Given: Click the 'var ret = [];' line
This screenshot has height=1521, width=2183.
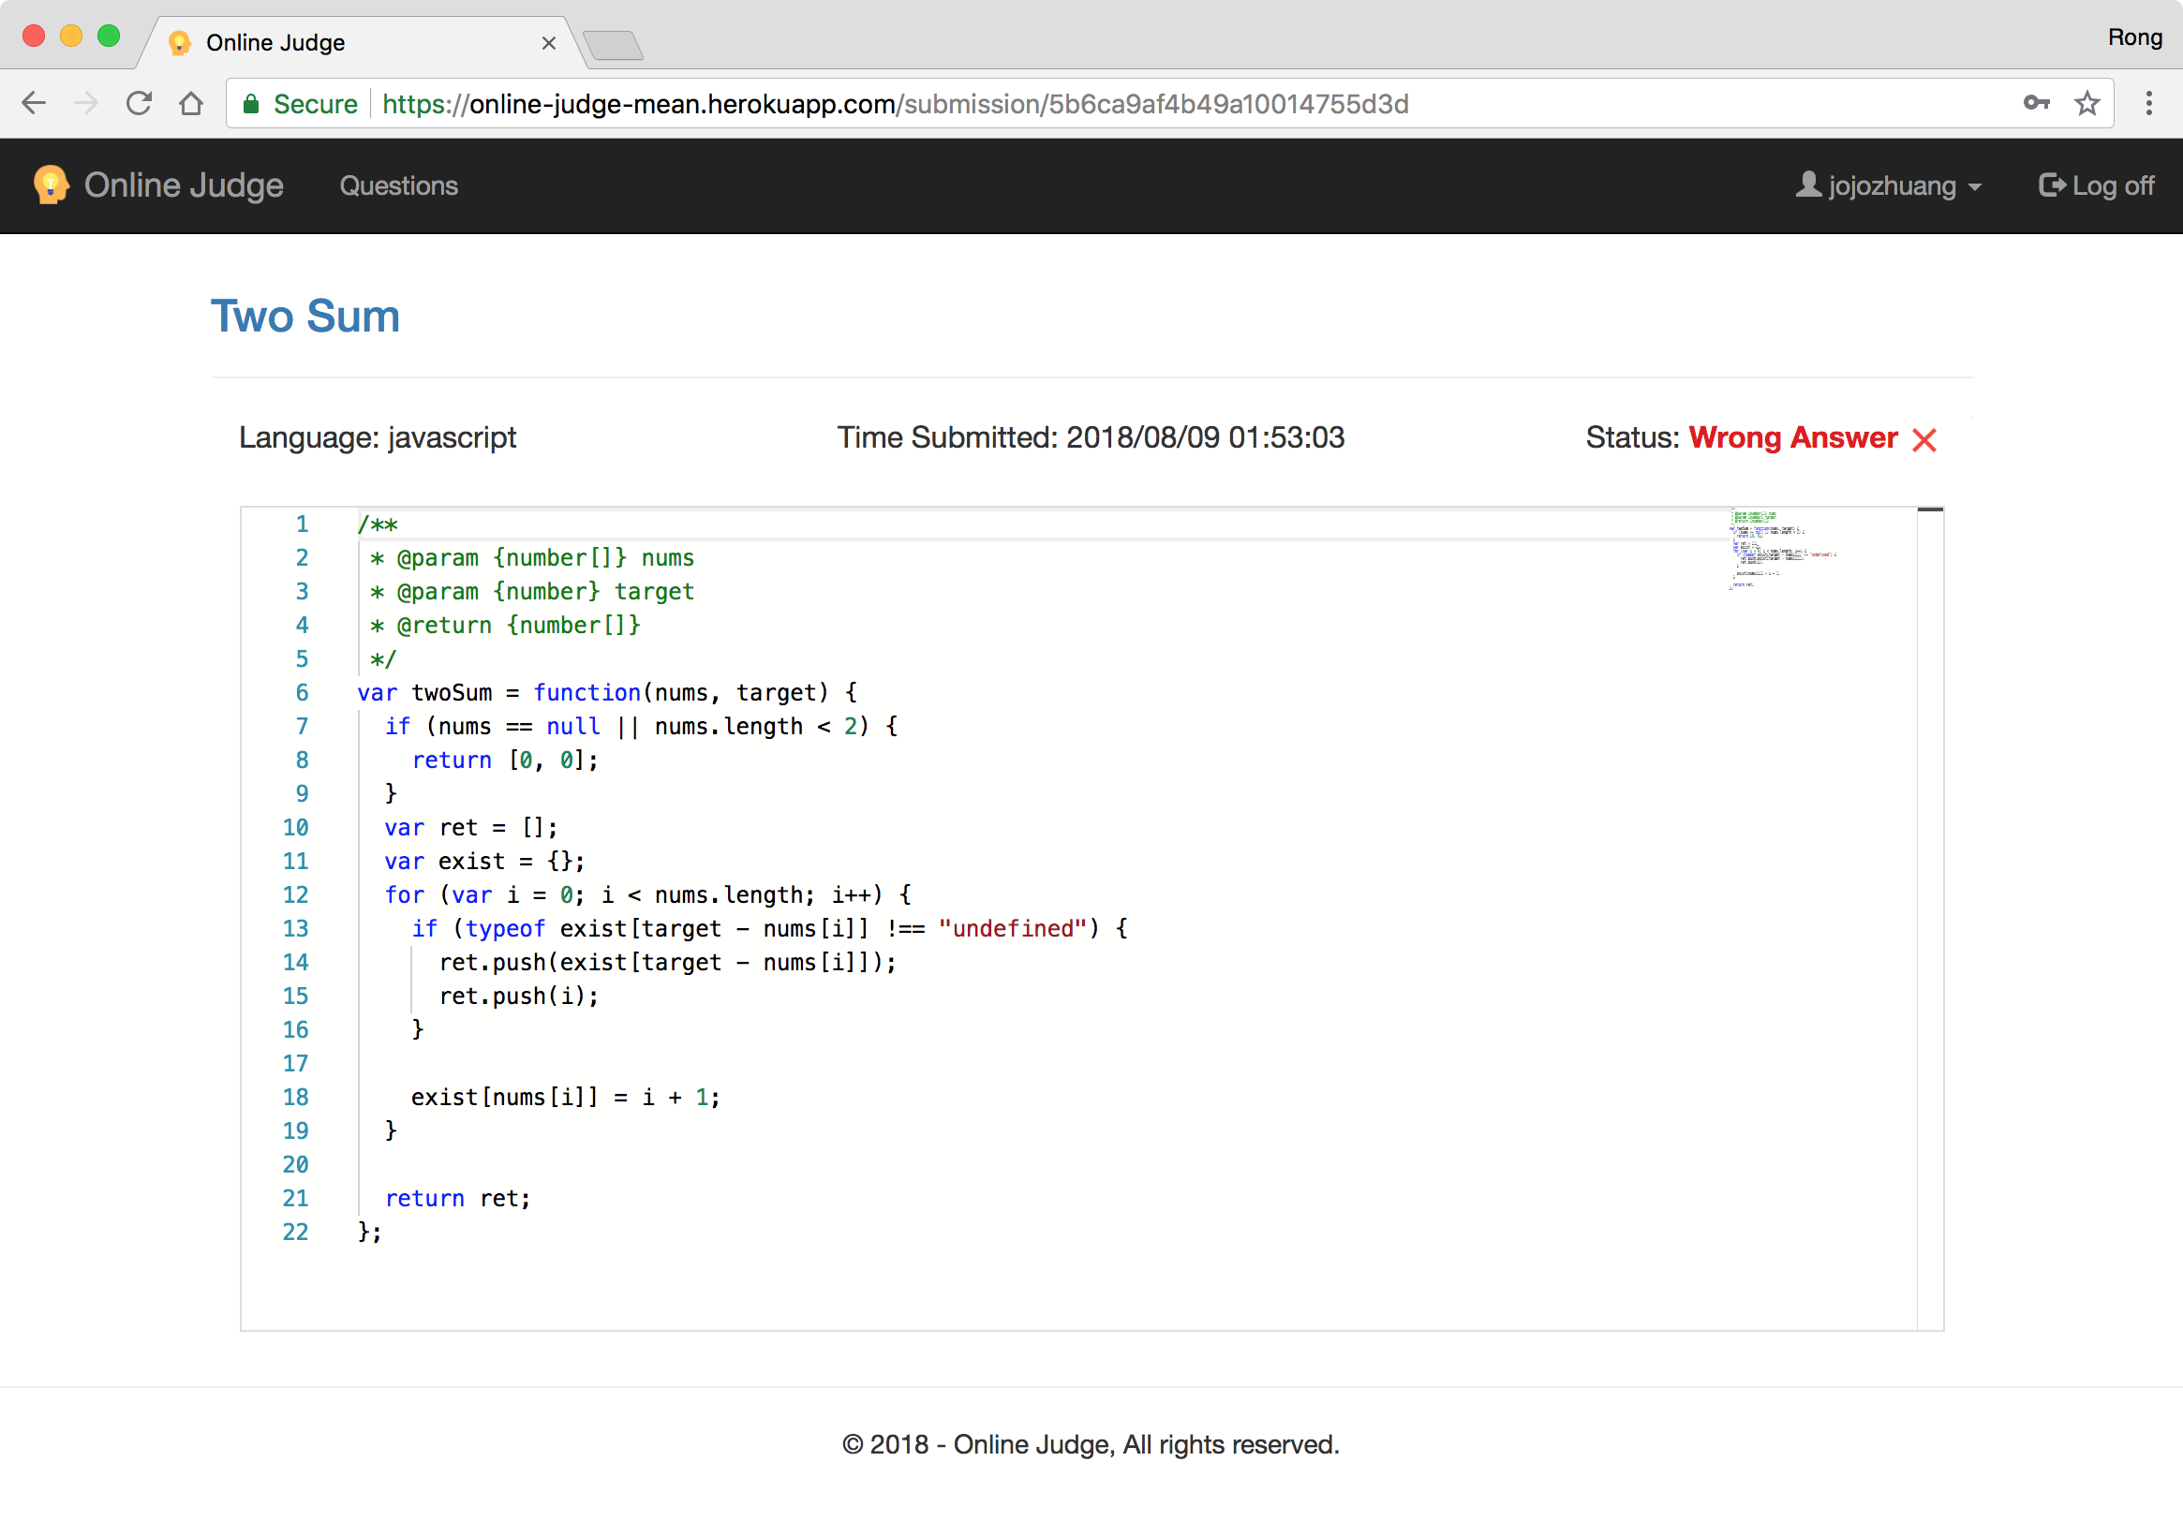Looking at the screenshot, I should tap(470, 827).
